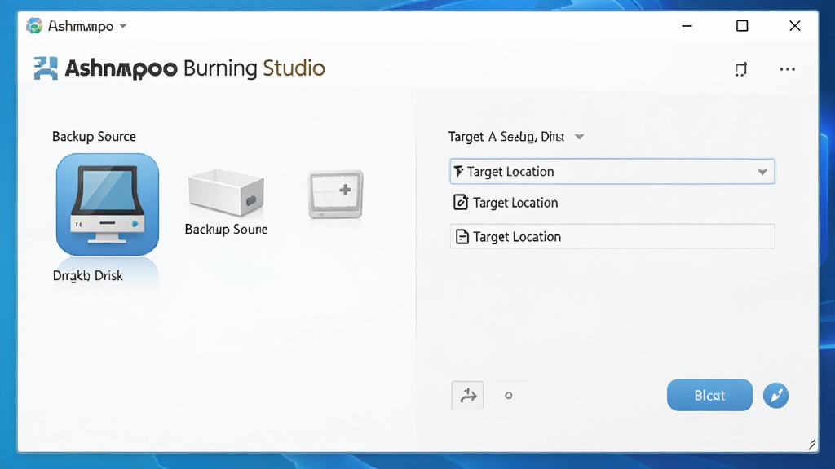Open the three-dot more options menu
Viewport: 835px width, 469px height.
point(787,69)
